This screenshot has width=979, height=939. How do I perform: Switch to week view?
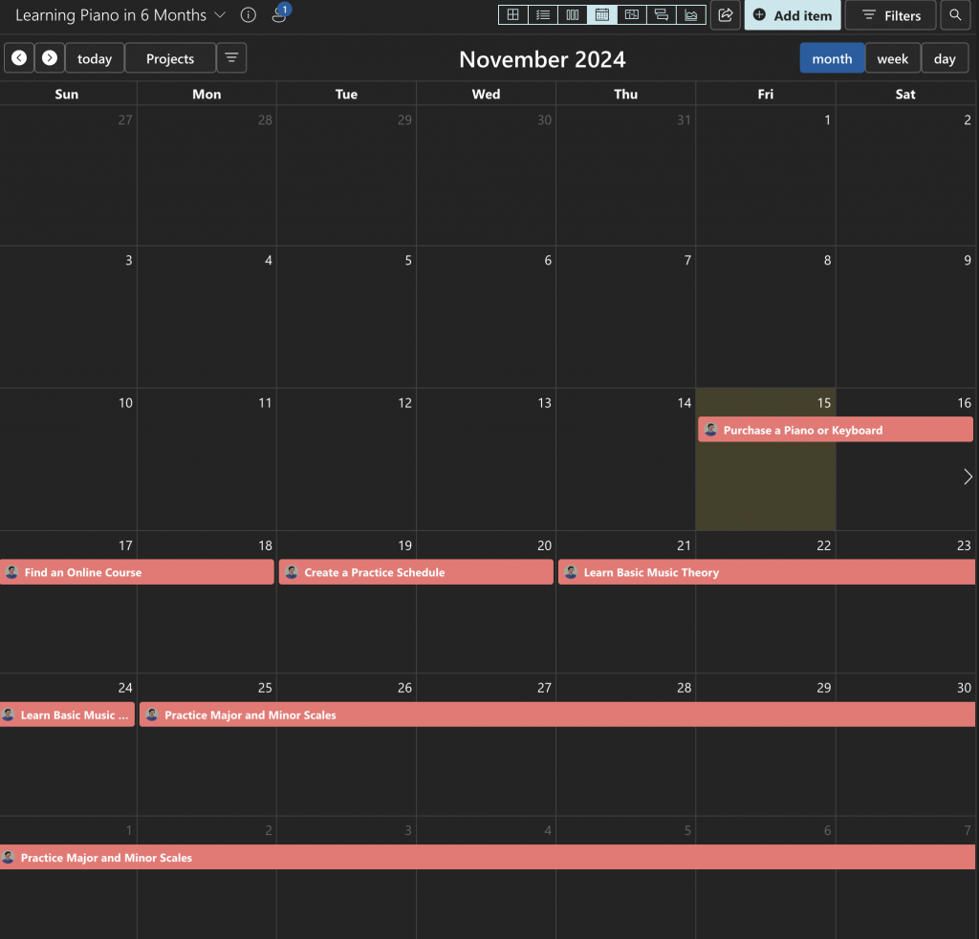click(x=892, y=58)
